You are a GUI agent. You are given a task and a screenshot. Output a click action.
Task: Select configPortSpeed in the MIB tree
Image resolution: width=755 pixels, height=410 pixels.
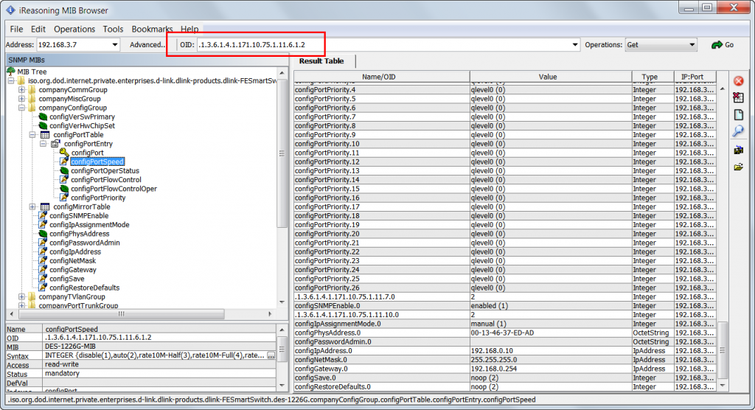(x=97, y=162)
